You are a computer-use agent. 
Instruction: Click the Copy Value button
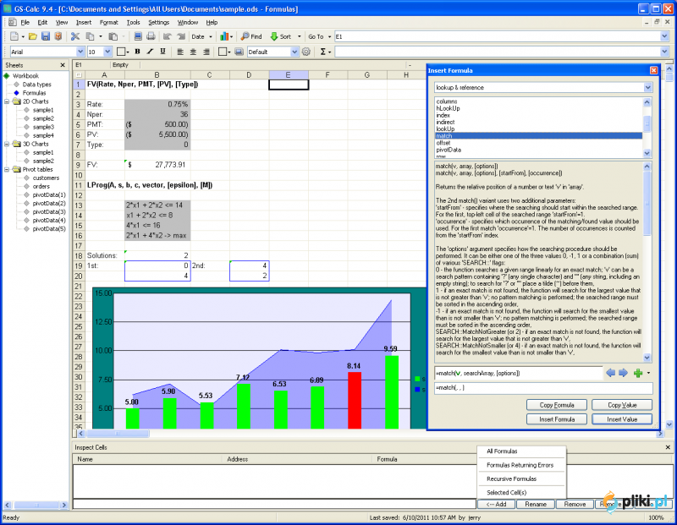(x=622, y=405)
